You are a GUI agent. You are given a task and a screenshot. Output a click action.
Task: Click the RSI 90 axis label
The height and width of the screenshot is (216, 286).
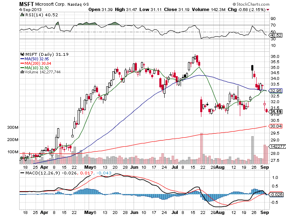[273, 18]
